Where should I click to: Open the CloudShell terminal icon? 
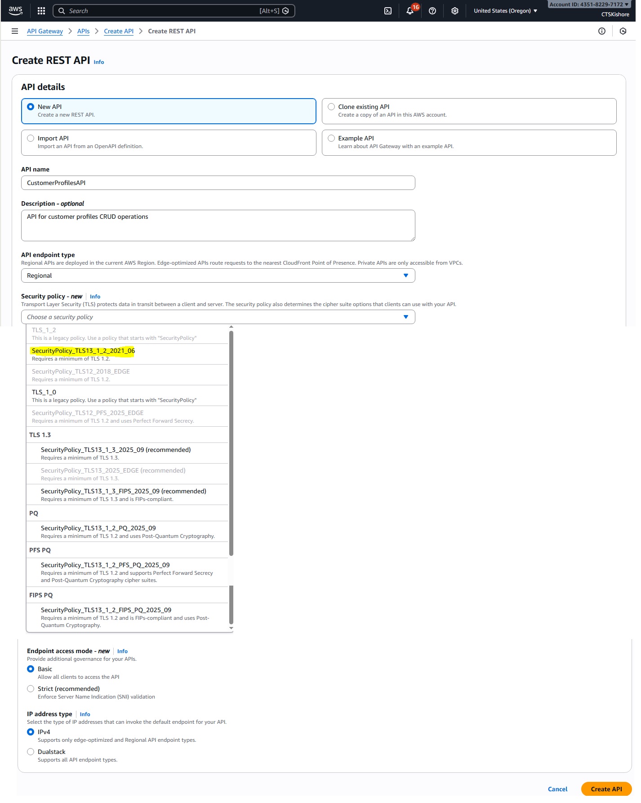click(x=388, y=11)
